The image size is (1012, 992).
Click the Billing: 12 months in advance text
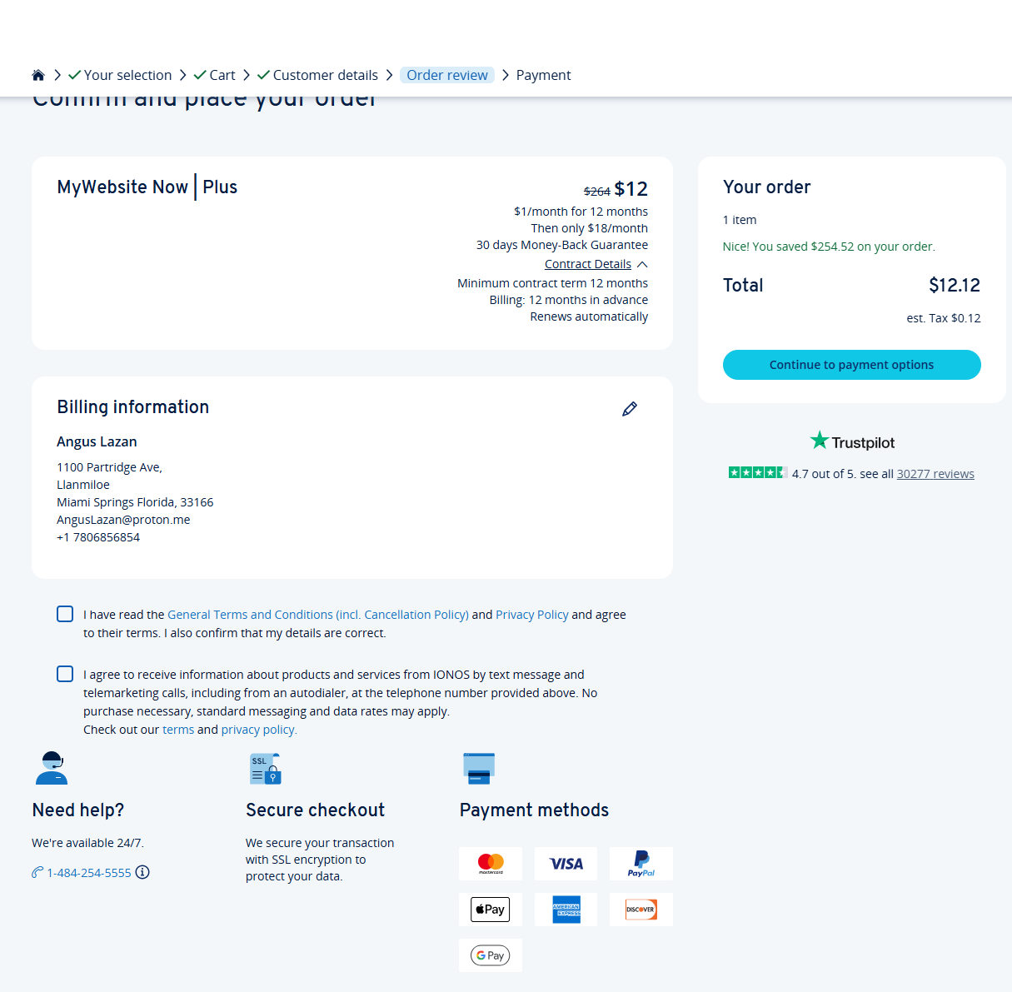tap(569, 300)
